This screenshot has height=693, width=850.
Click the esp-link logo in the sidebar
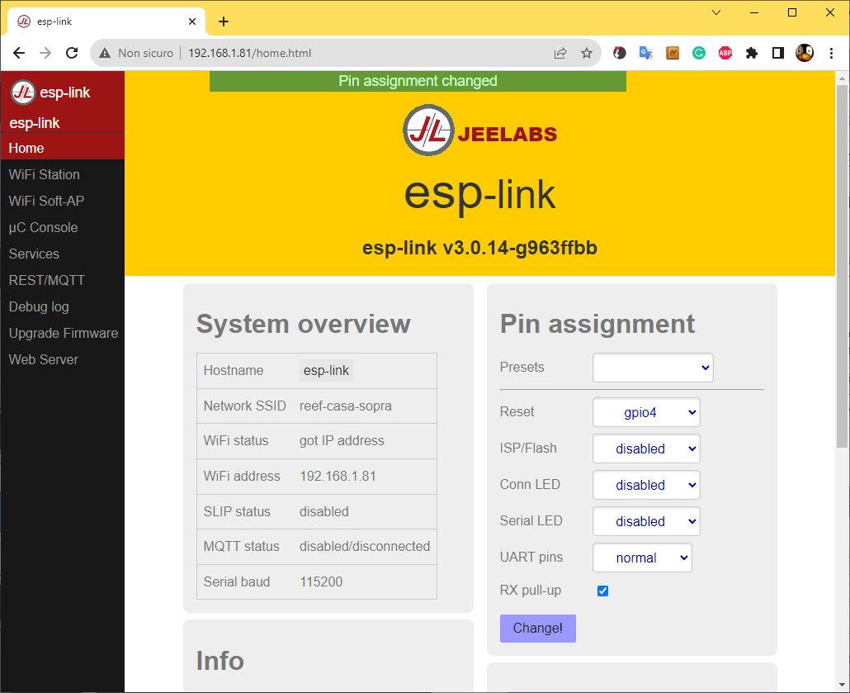[23, 93]
